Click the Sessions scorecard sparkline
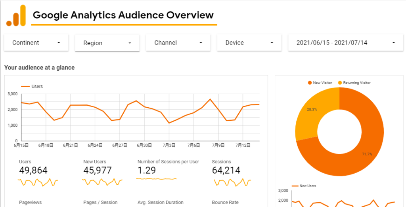 coord(232,182)
